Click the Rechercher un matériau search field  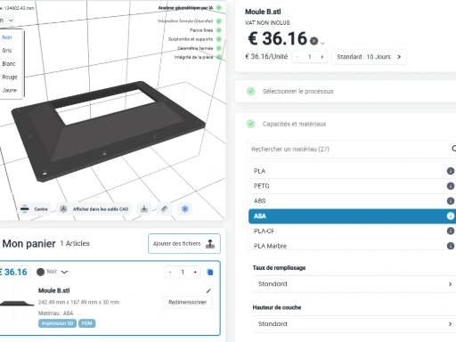tap(350, 149)
